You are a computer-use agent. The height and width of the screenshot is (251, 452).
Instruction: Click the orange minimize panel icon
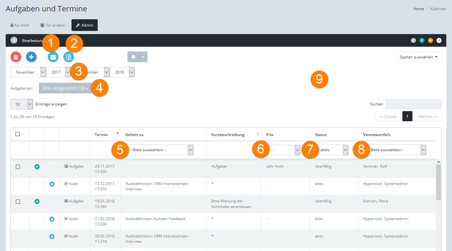tap(430, 40)
